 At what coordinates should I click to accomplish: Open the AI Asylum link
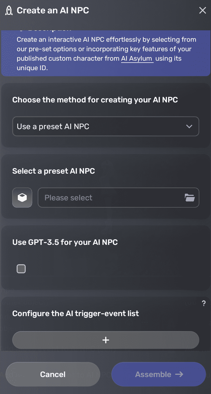tap(137, 58)
